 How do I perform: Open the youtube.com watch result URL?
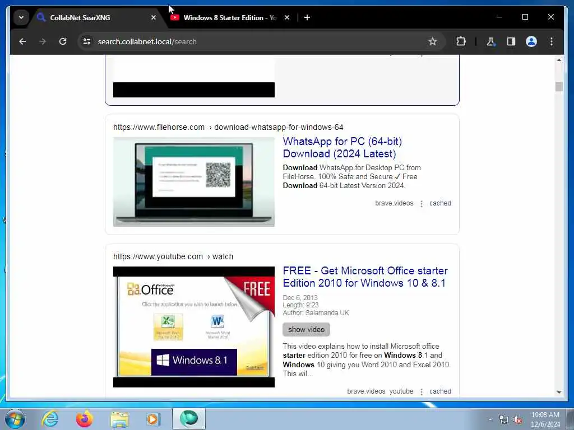(x=173, y=256)
